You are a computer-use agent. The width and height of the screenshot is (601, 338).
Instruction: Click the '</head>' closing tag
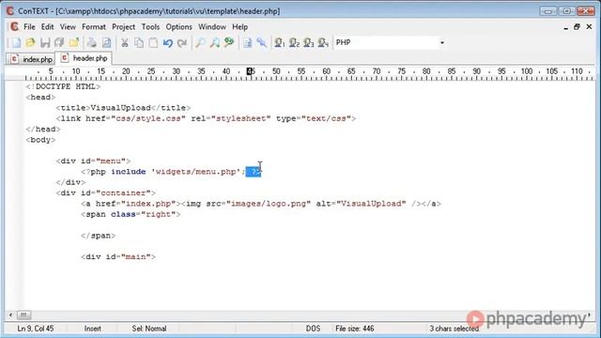pos(43,130)
